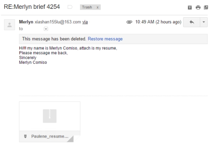The image size is (212, 150).
Task: Click the underlined via link
Action: 85,22
